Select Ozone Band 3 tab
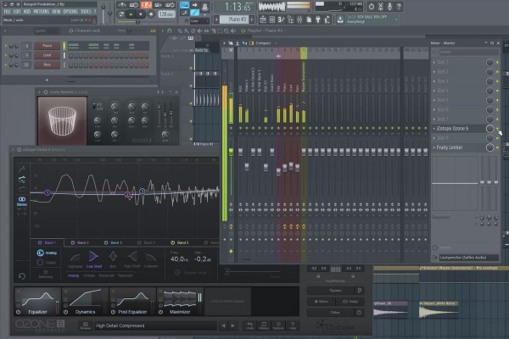Image resolution: width=509 pixels, height=339 pixels. [113, 242]
